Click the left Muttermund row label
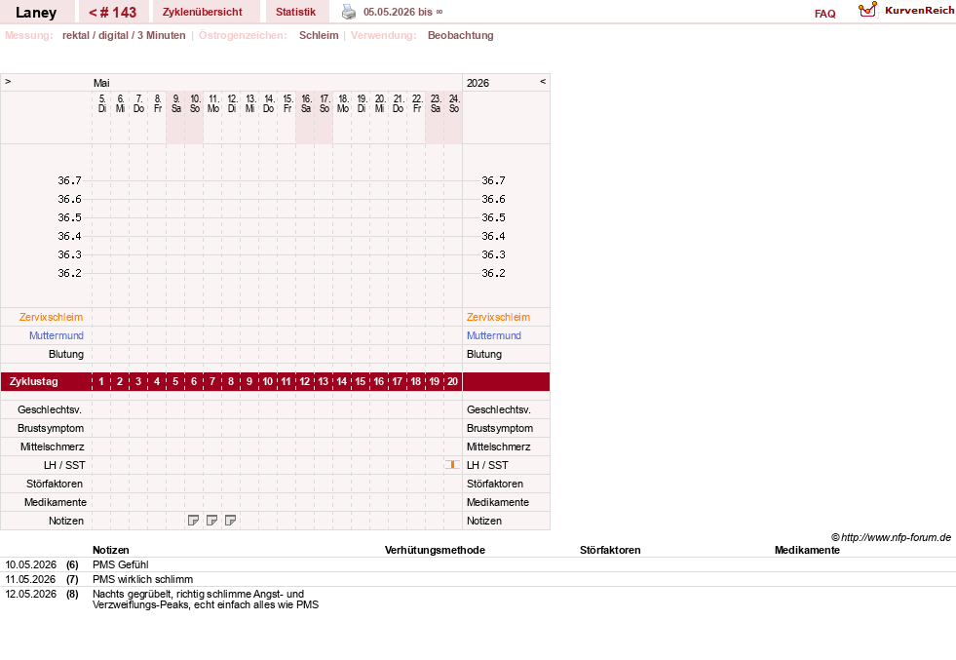Image resolution: width=956 pixels, height=660 pixels. click(x=57, y=335)
